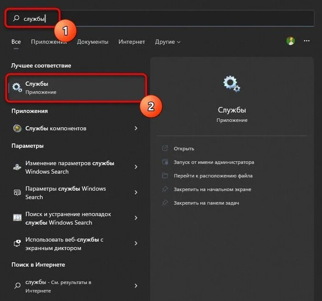Click the user profile avatar icon
Image resolution: width=322 pixels, height=301 pixels.
(291, 41)
